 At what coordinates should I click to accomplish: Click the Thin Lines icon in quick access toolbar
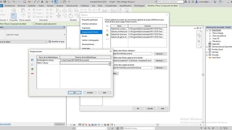[x=56, y=2]
